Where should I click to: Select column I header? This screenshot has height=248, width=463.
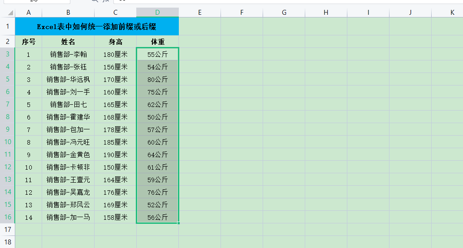pyautogui.click(x=368, y=13)
